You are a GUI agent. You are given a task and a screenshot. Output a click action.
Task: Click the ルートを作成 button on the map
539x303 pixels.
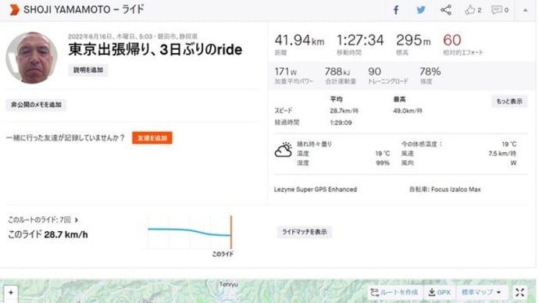pos(394,292)
